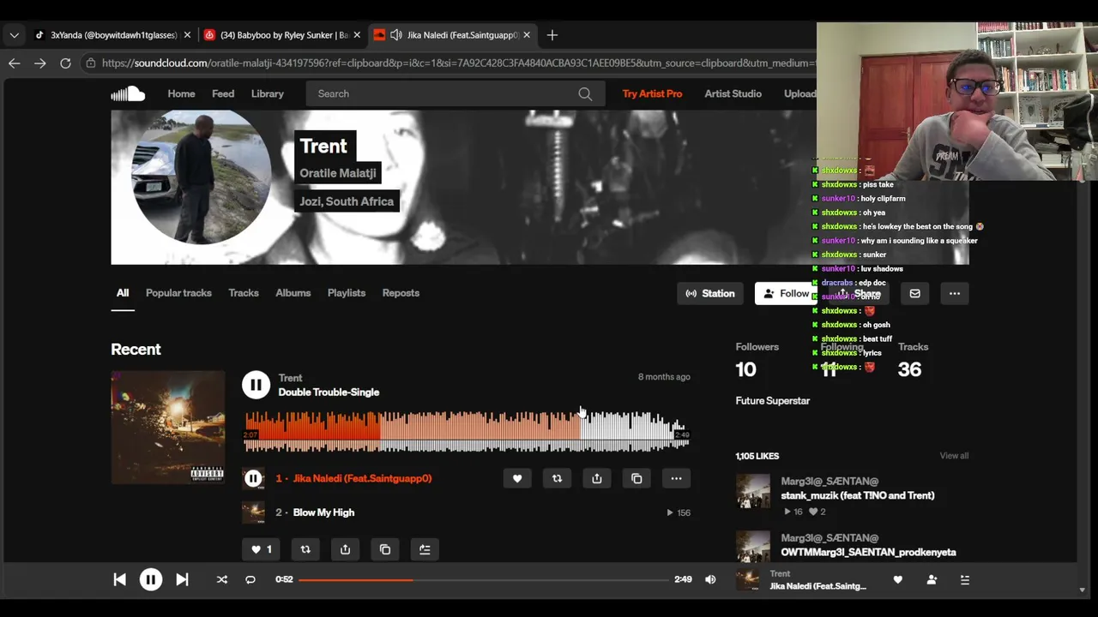Mute the Jika Naledi browser tab audio
The width and height of the screenshot is (1098, 617).
pyautogui.click(x=395, y=35)
